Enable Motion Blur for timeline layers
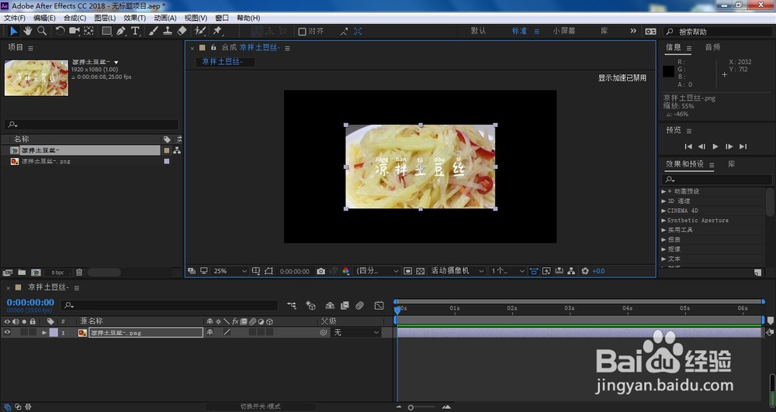Image resolution: width=776 pixels, height=412 pixels. [x=360, y=306]
